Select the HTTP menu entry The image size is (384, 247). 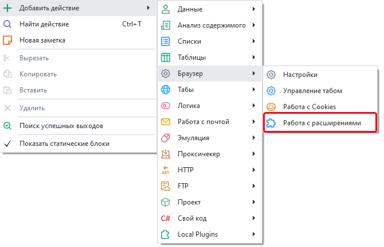tap(186, 170)
